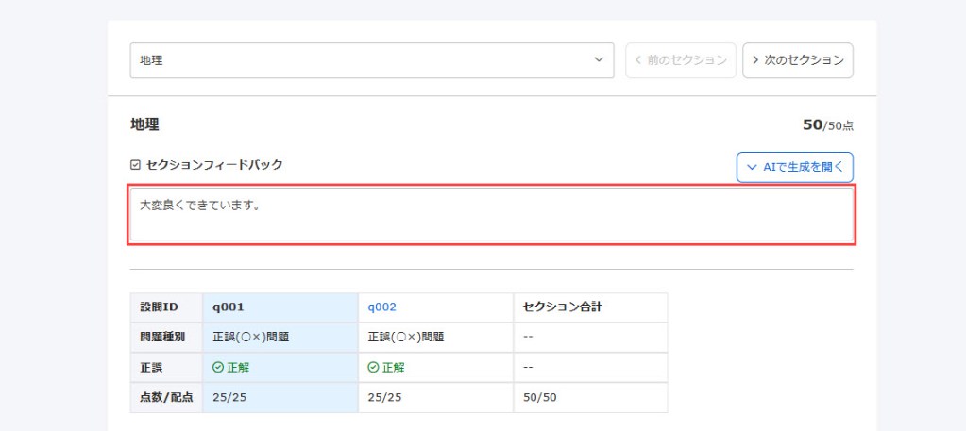Click the 50/50点 score at top right
Viewport: 966px width, 431px height.
tap(828, 125)
